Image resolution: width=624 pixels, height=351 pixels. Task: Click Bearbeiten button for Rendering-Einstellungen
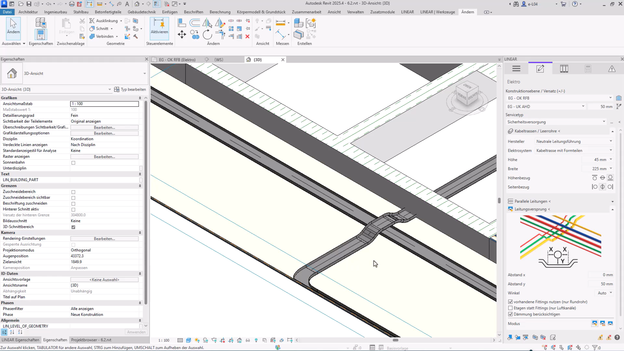coord(104,239)
